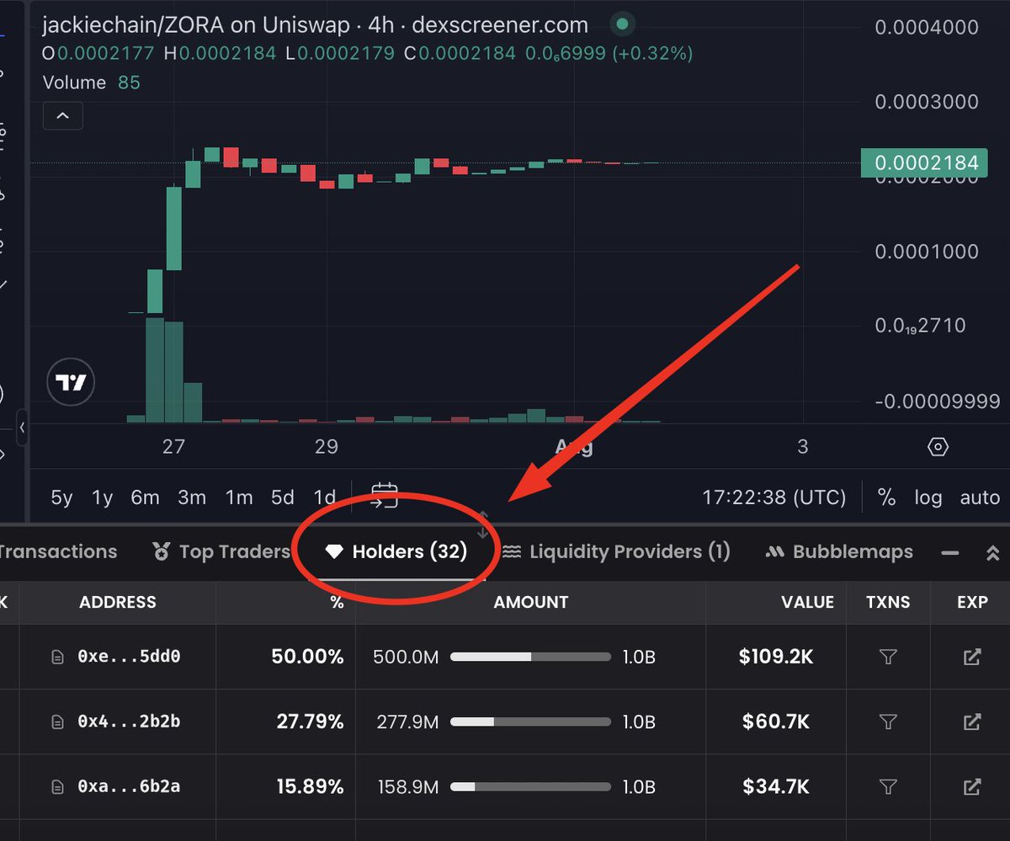Click the 27 date label on time axis

coord(173,446)
